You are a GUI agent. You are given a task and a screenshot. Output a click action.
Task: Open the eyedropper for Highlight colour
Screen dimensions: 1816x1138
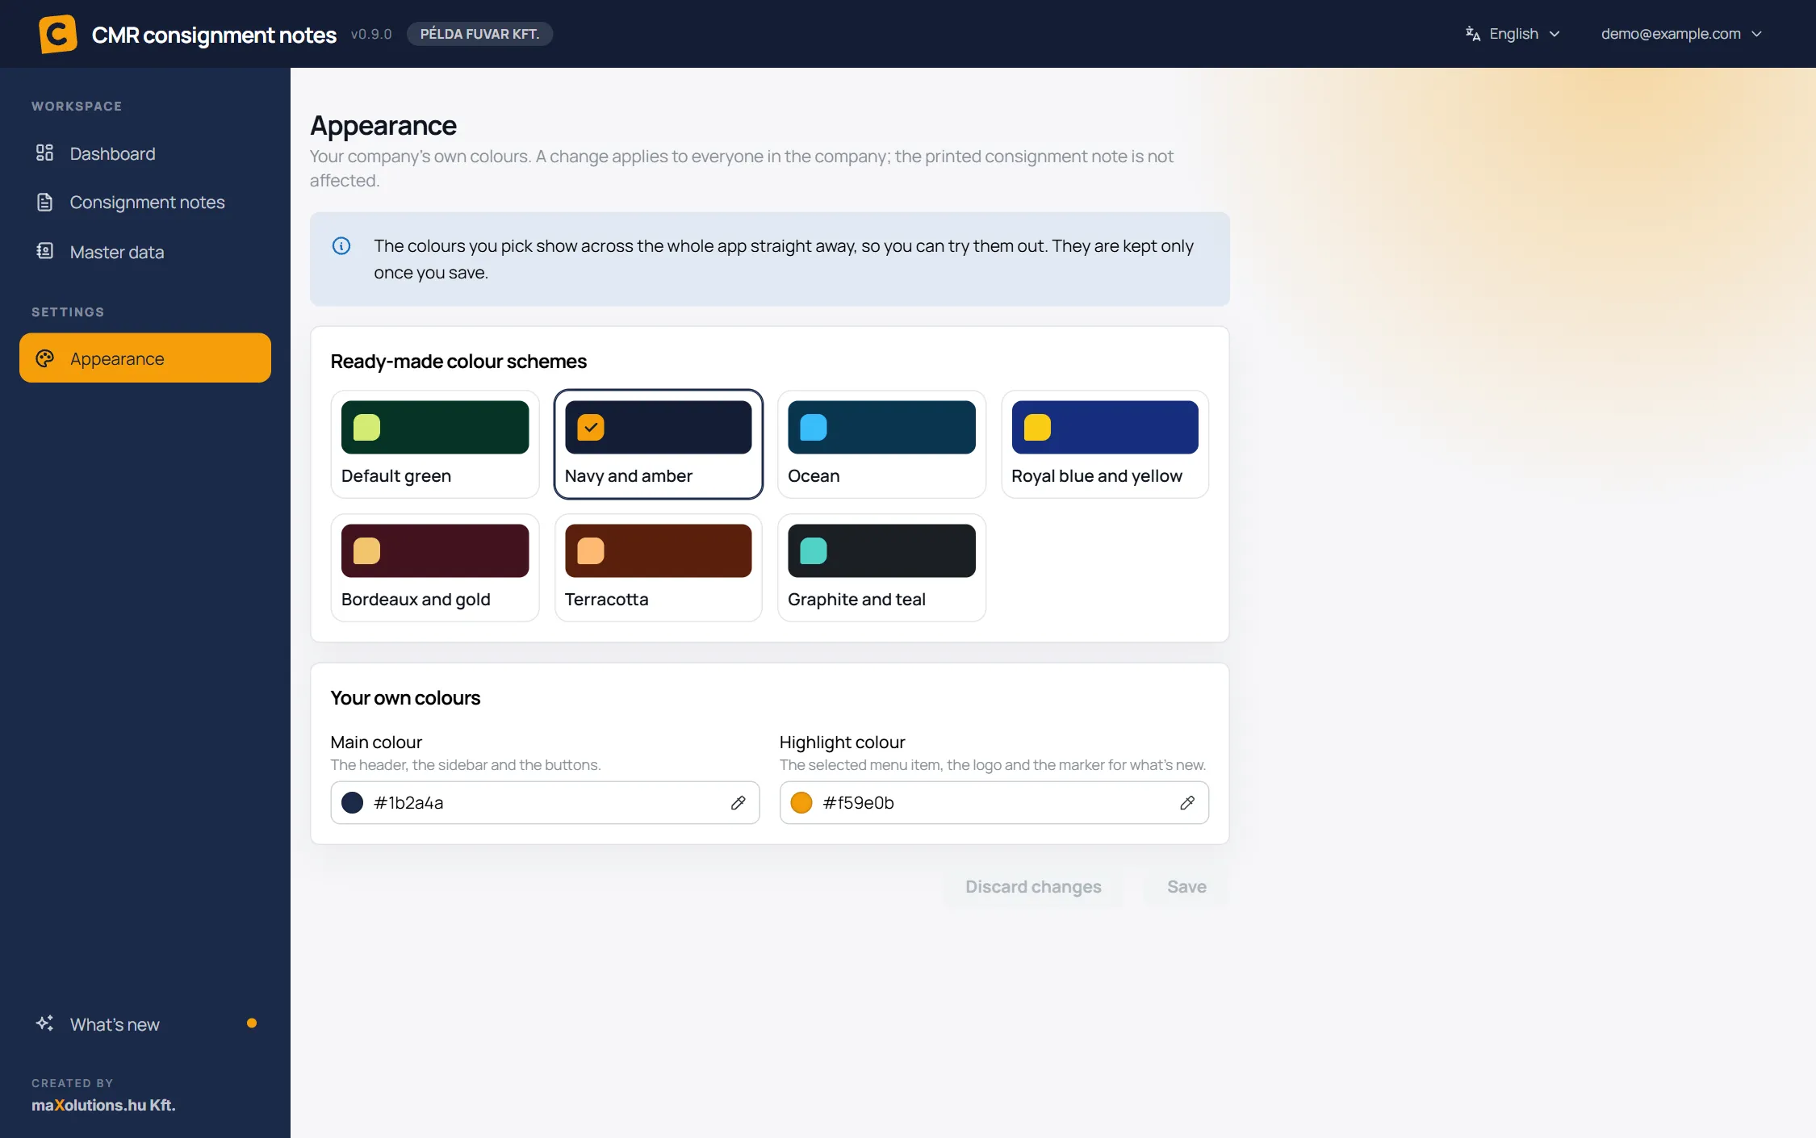pos(1187,802)
